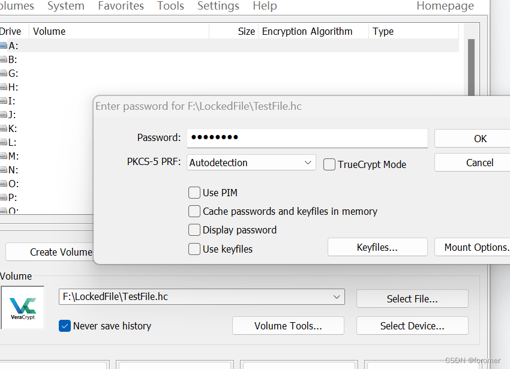Click Select Device... button
The image size is (510, 369).
coord(412,326)
